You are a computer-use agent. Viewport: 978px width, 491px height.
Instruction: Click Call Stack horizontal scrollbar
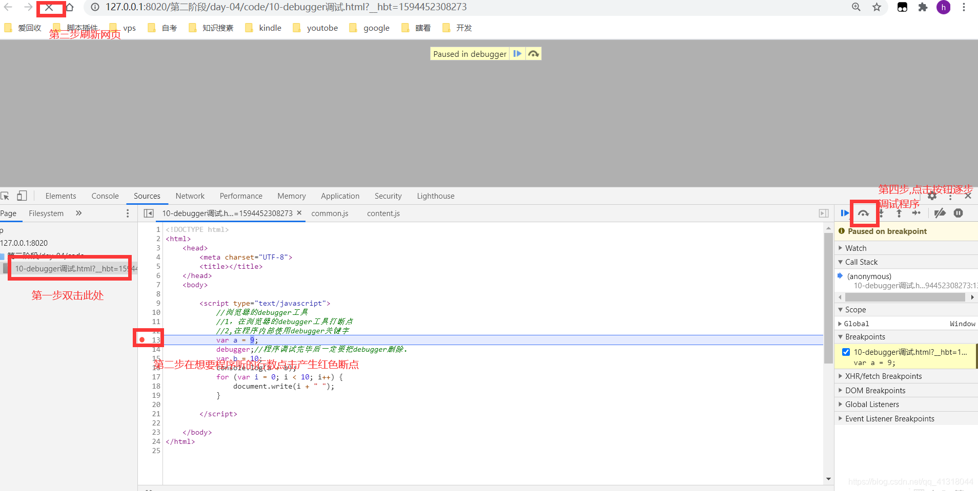click(906, 297)
